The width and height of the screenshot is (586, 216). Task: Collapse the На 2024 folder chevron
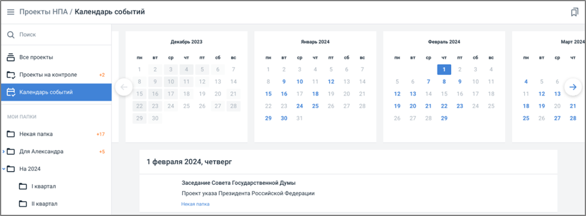pyautogui.click(x=4, y=169)
